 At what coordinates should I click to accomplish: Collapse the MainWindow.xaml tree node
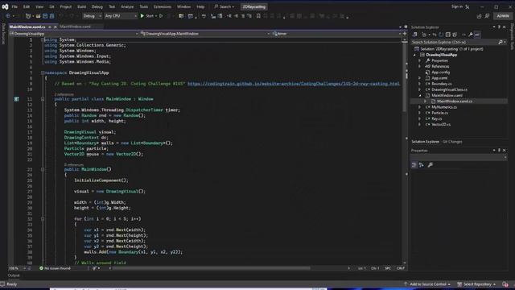419,96
